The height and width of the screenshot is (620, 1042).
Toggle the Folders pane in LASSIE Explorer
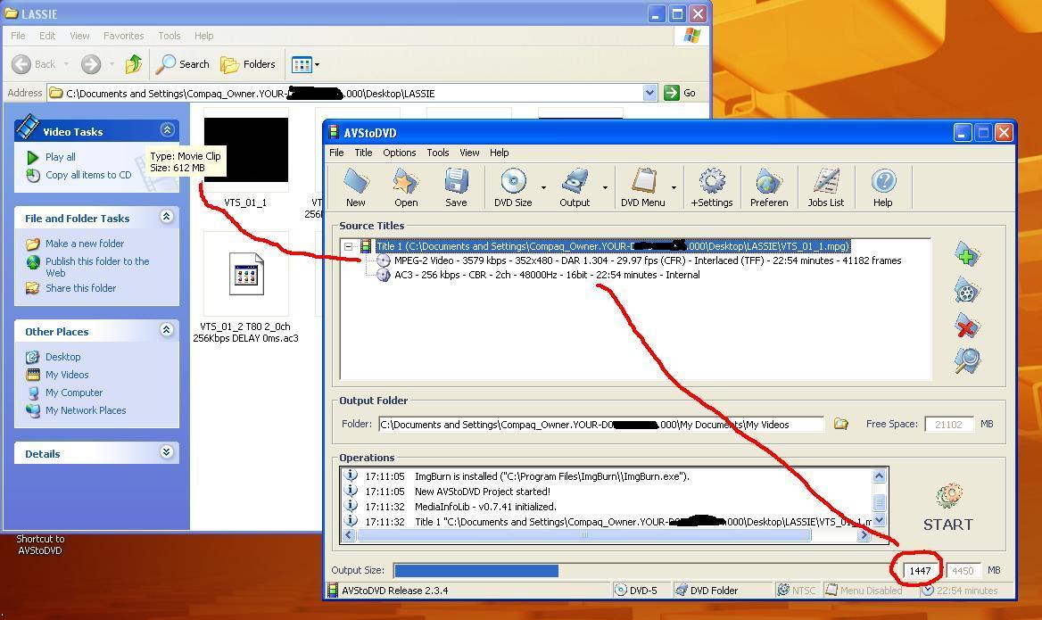click(x=248, y=64)
